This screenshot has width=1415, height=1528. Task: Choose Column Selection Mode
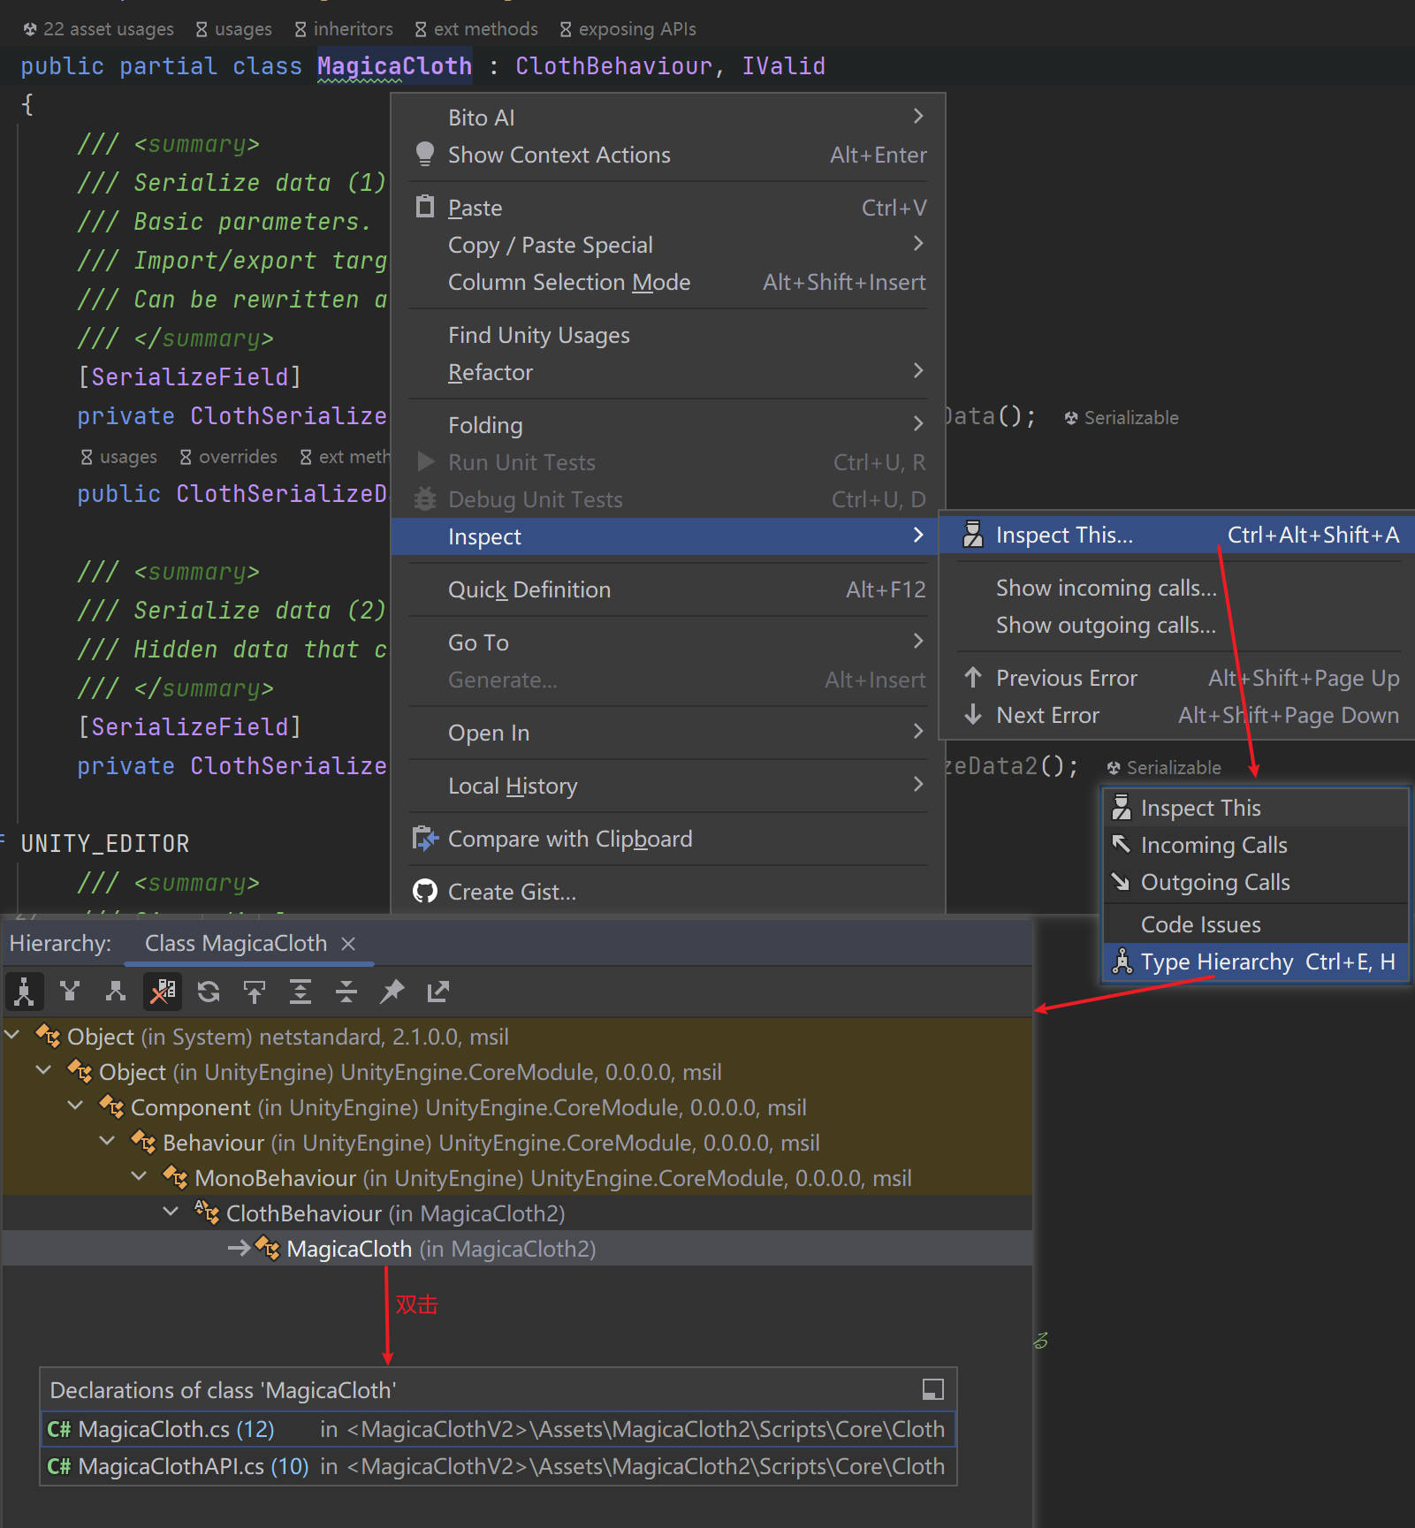click(668, 282)
